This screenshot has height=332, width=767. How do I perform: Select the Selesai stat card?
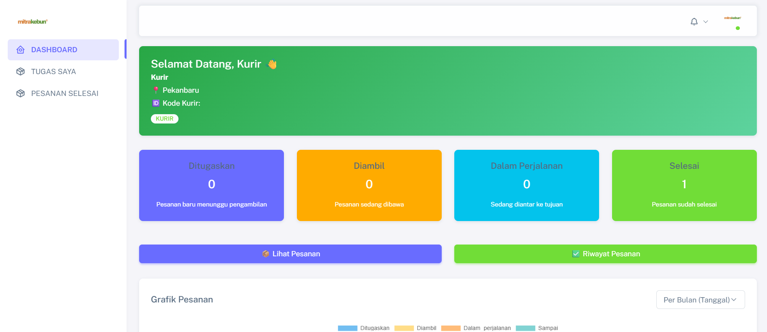pyautogui.click(x=684, y=185)
